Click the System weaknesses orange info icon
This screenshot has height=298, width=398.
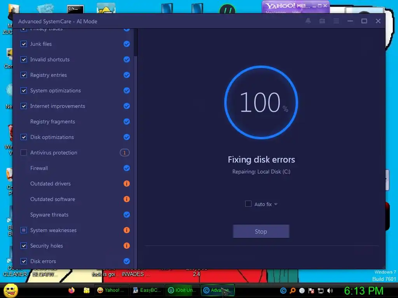click(127, 230)
